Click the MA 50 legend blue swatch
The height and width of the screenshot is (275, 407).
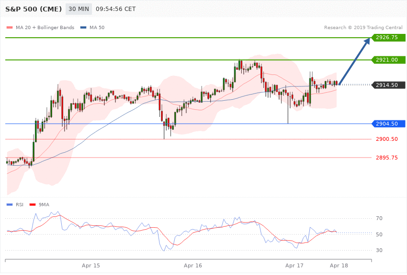[x=83, y=27]
